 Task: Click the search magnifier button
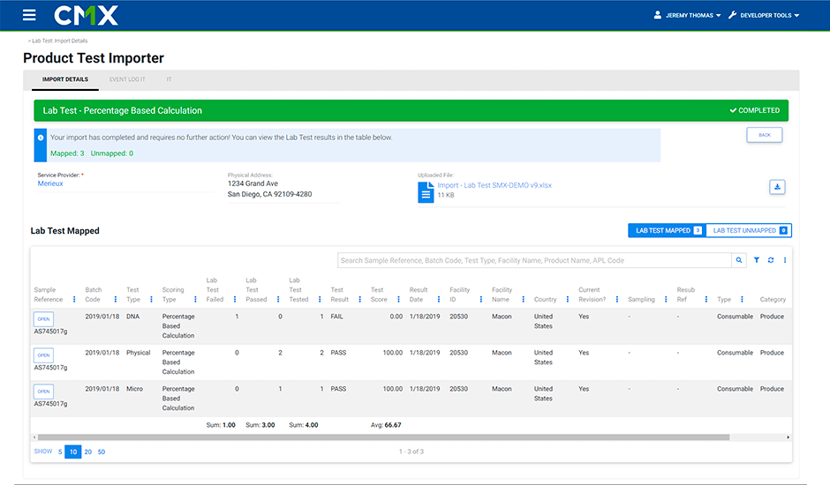739,260
